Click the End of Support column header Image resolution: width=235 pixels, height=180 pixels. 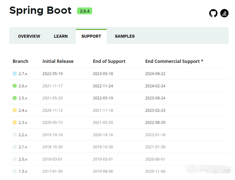pyautogui.click(x=109, y=61)
